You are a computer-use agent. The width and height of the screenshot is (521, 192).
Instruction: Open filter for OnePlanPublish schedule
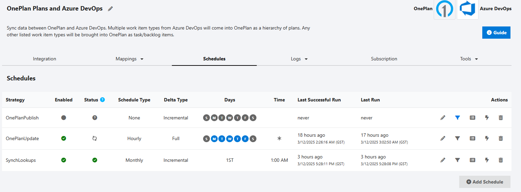(x=457, y=118)
